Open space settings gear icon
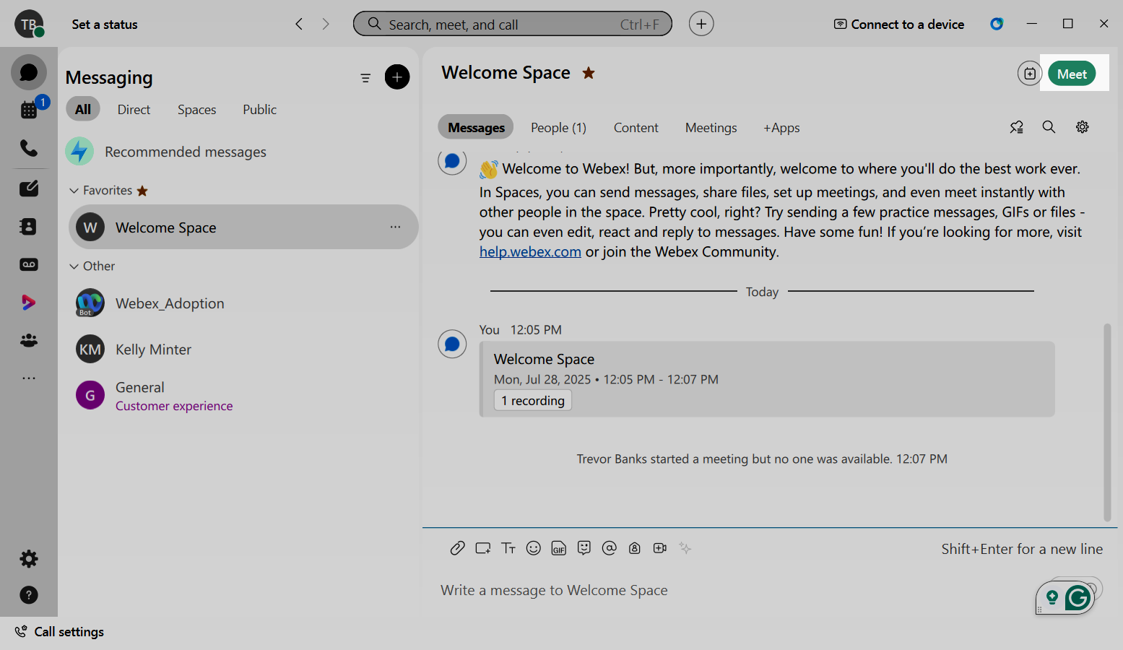 1082,127
